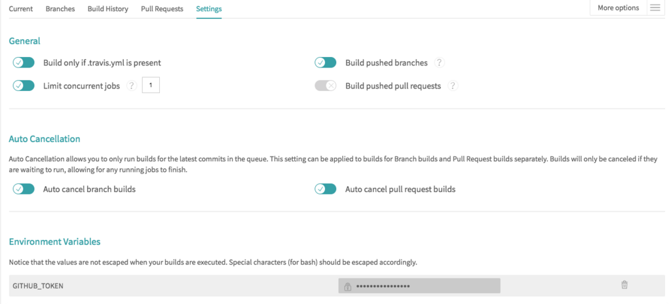Image resolution: width=671 pixels, height=304 pixels.
Task: Open help icon for Build pushed pull requests
Action: [453, 86]
